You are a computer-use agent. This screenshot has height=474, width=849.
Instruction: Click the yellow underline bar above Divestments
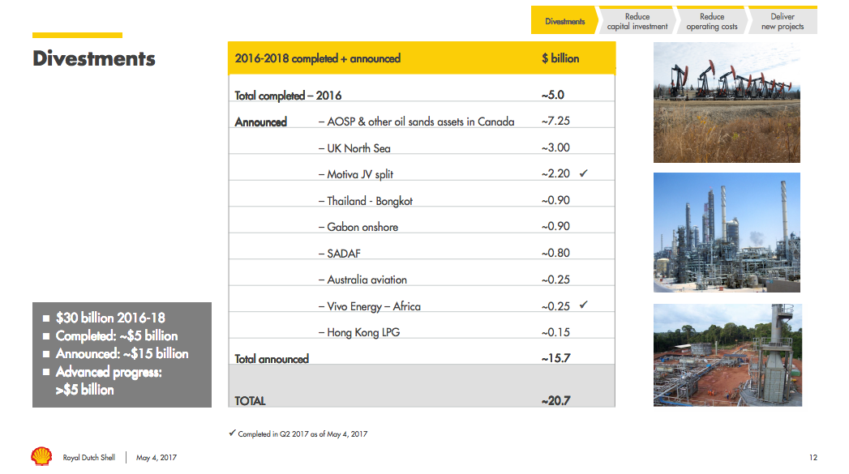(x=77, y=35)
